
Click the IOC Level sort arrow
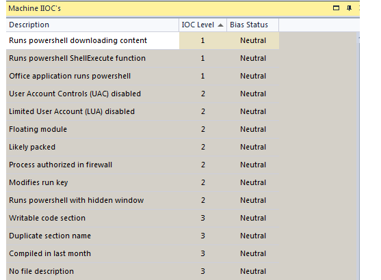click(x=220, y=25)
